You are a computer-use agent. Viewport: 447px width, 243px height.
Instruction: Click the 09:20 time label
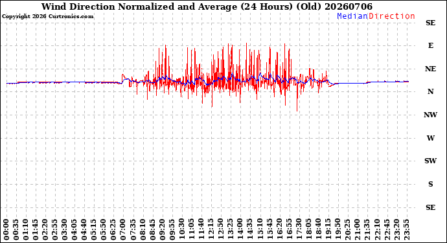[162, 230]
